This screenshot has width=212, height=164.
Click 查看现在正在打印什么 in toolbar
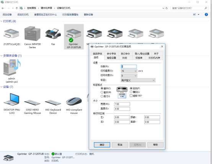(46, 15)
